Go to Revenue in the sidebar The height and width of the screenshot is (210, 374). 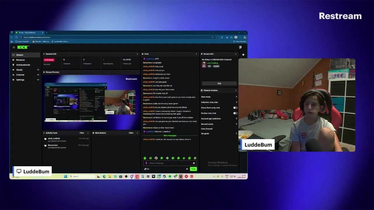point(26,60)
